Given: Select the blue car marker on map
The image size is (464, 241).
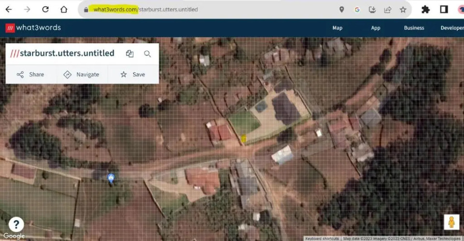Looking at the screenshot, I should point(111,178).
